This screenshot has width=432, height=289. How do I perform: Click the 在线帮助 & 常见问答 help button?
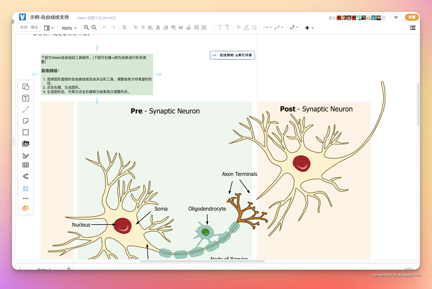tap(232, 55)
